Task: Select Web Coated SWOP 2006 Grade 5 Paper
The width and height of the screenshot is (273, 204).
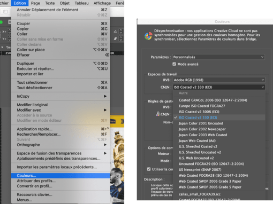Action: point(219,187)
